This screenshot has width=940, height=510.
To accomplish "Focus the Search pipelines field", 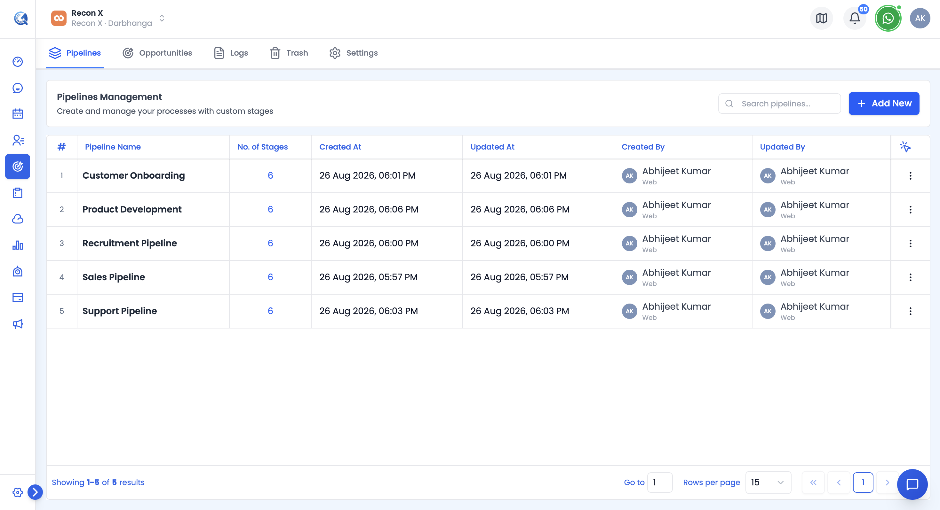I will click(779, 104).
